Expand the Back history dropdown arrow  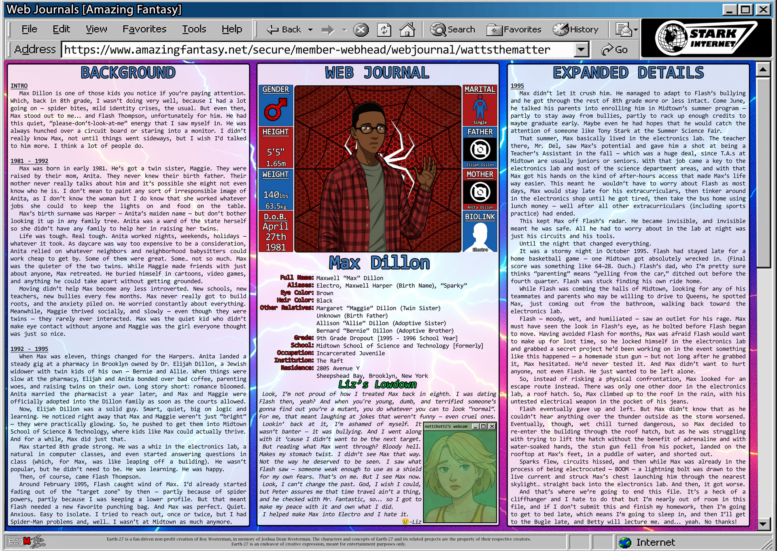310,30
